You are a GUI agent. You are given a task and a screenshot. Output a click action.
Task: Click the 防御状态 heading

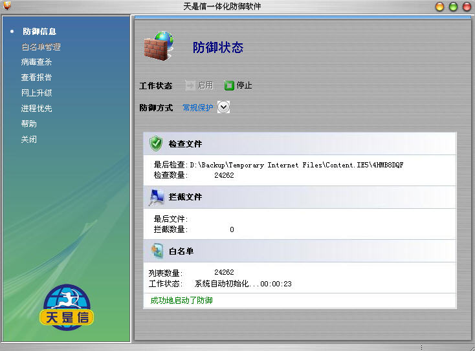[218, 47]
